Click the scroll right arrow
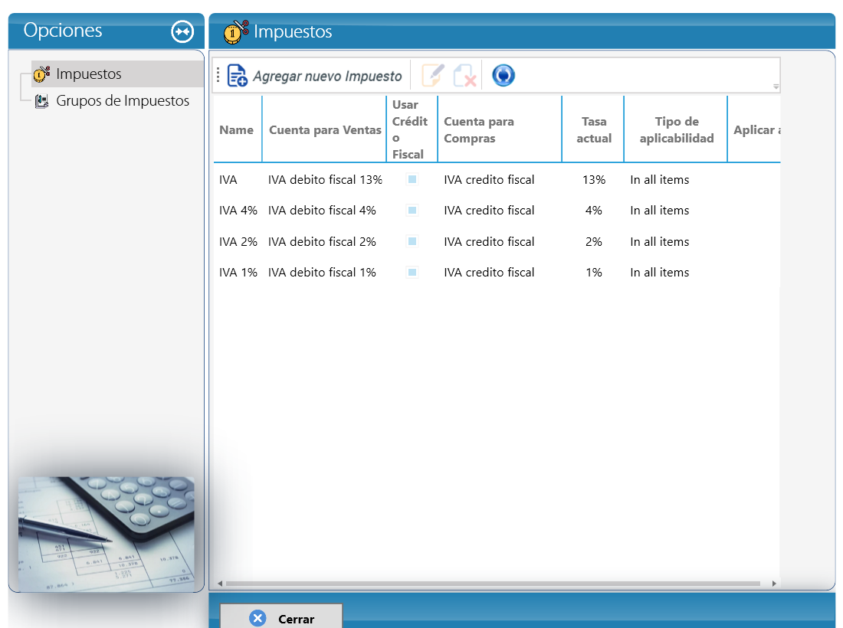 [774, 584]
